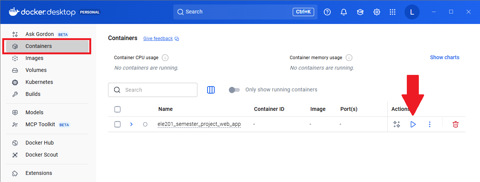Click the Docker Hub icon

pyautogui.click(x=15, y=143)
